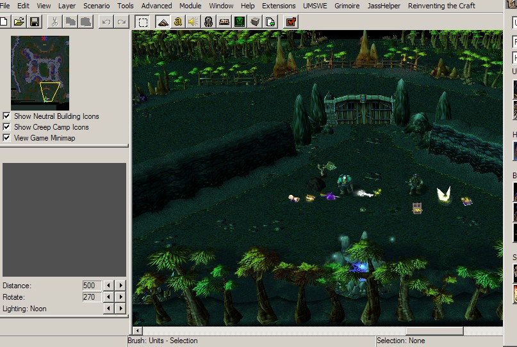Viewport: 517px width, 347px height.
Task: Decrease Rotate value with left arrow
Action: (108, 297)
